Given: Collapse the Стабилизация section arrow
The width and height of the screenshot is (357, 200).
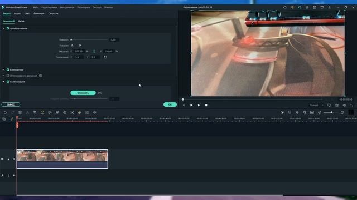Looking at the screenshot, I should click(3, 82).
